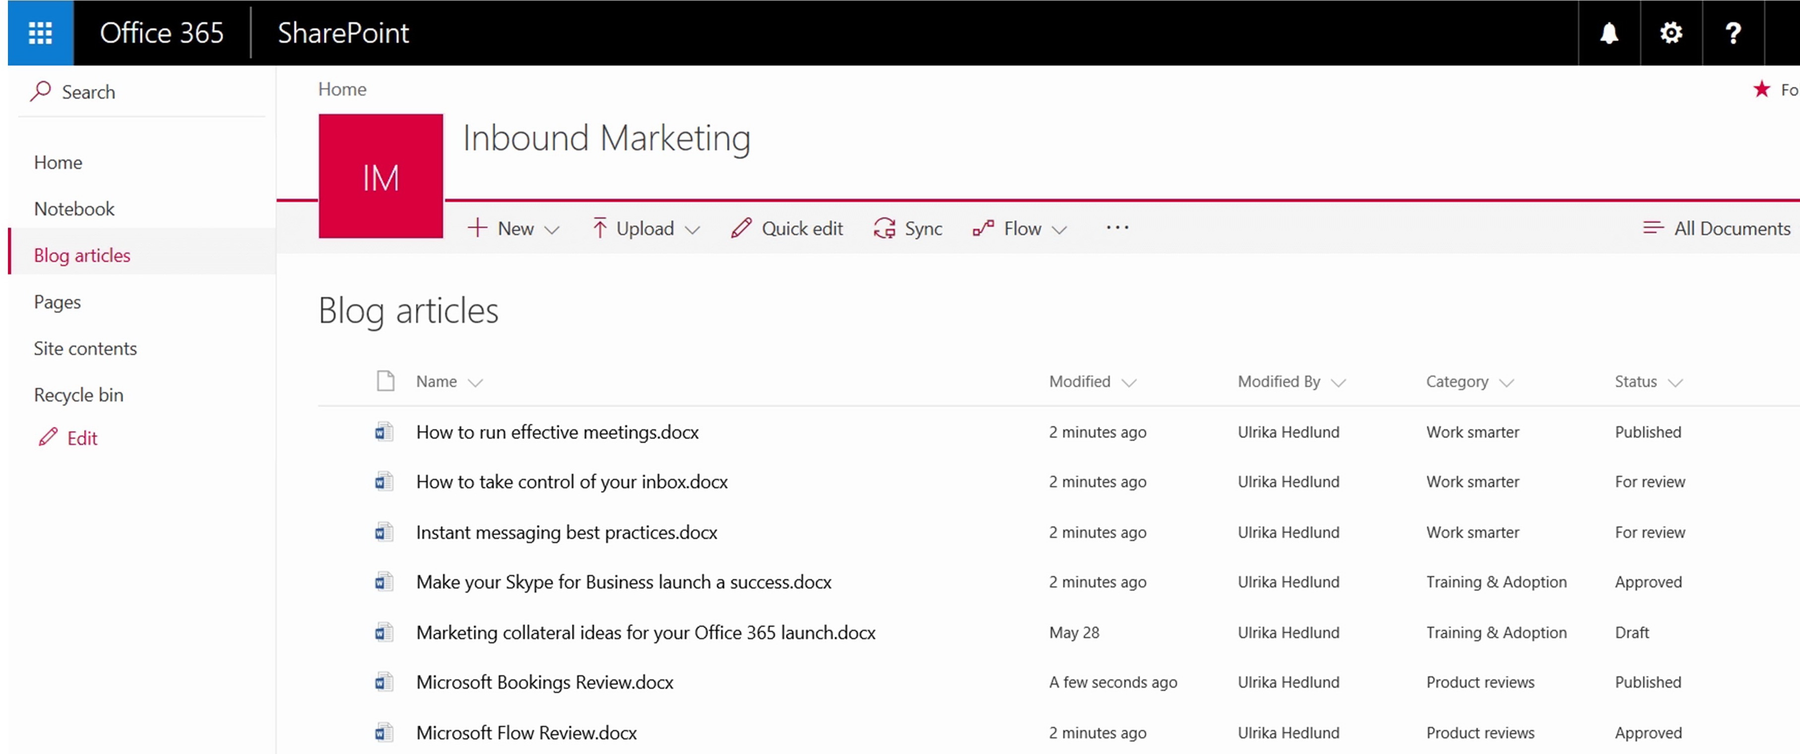
Task: Click the IM site logo tile
Action: coord(381,176)
